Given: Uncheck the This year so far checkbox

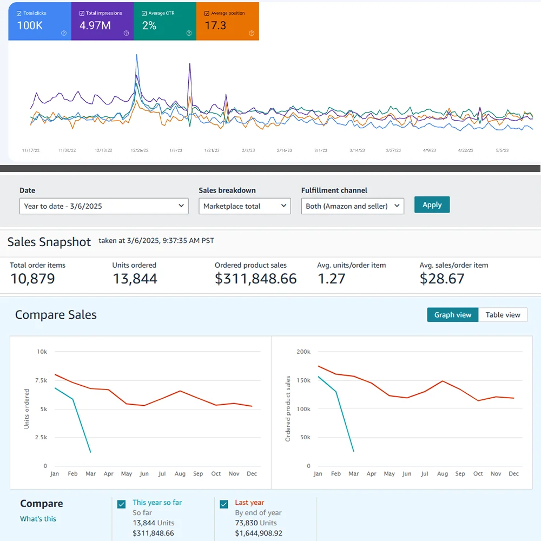Looking at the screenshot, I should tap(122, 504).
